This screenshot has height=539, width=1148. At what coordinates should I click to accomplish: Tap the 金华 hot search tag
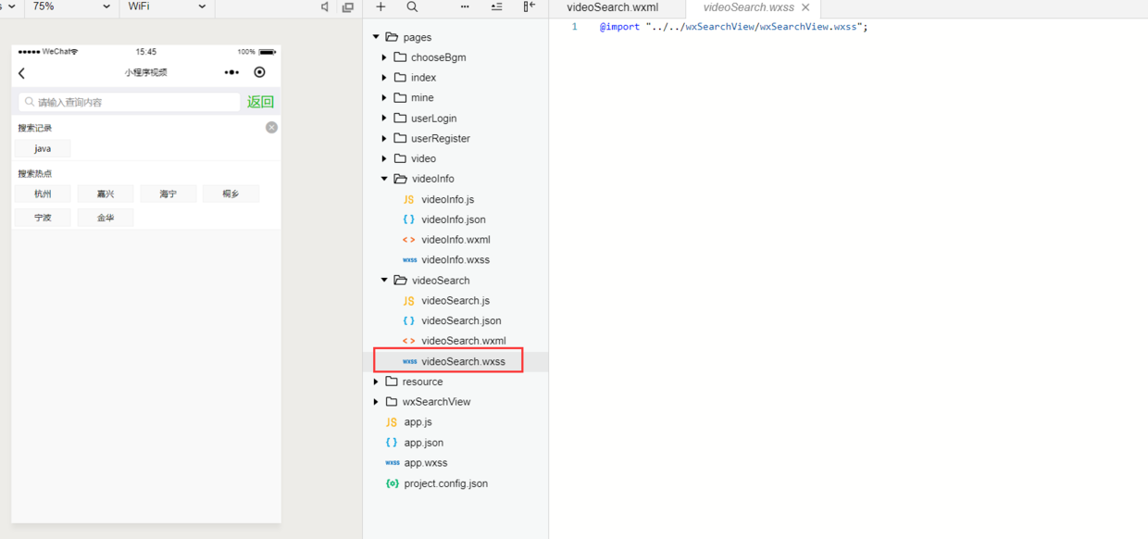[106, 218]
